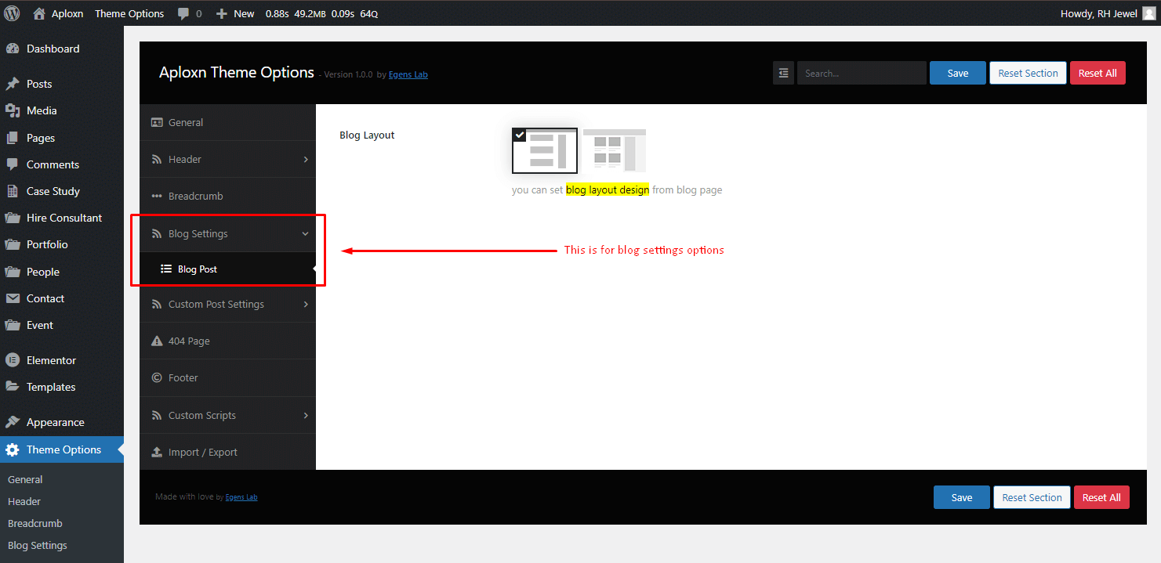
Task: Open the Footer options tab
Action: pyautogui.click(x=227, y=377)
